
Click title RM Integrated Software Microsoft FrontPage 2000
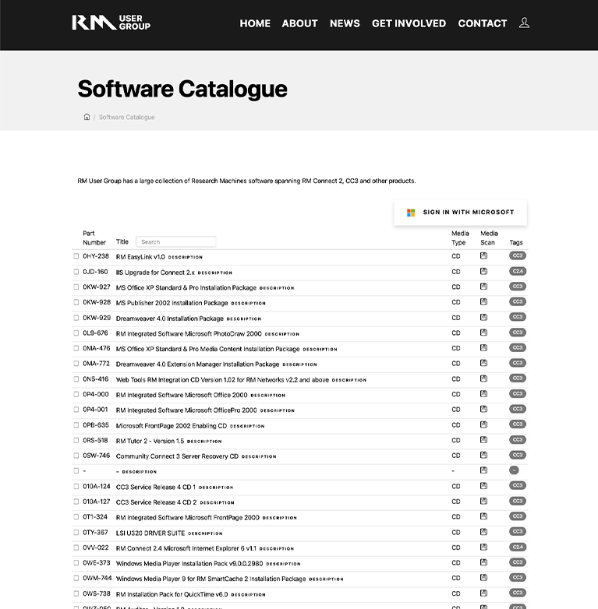click(x=187, y=517)
